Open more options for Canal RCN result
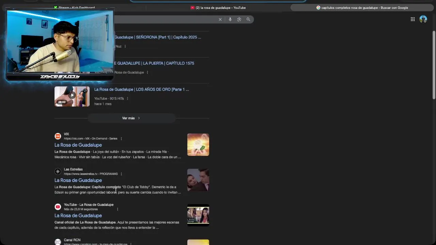 coord(131,244)
